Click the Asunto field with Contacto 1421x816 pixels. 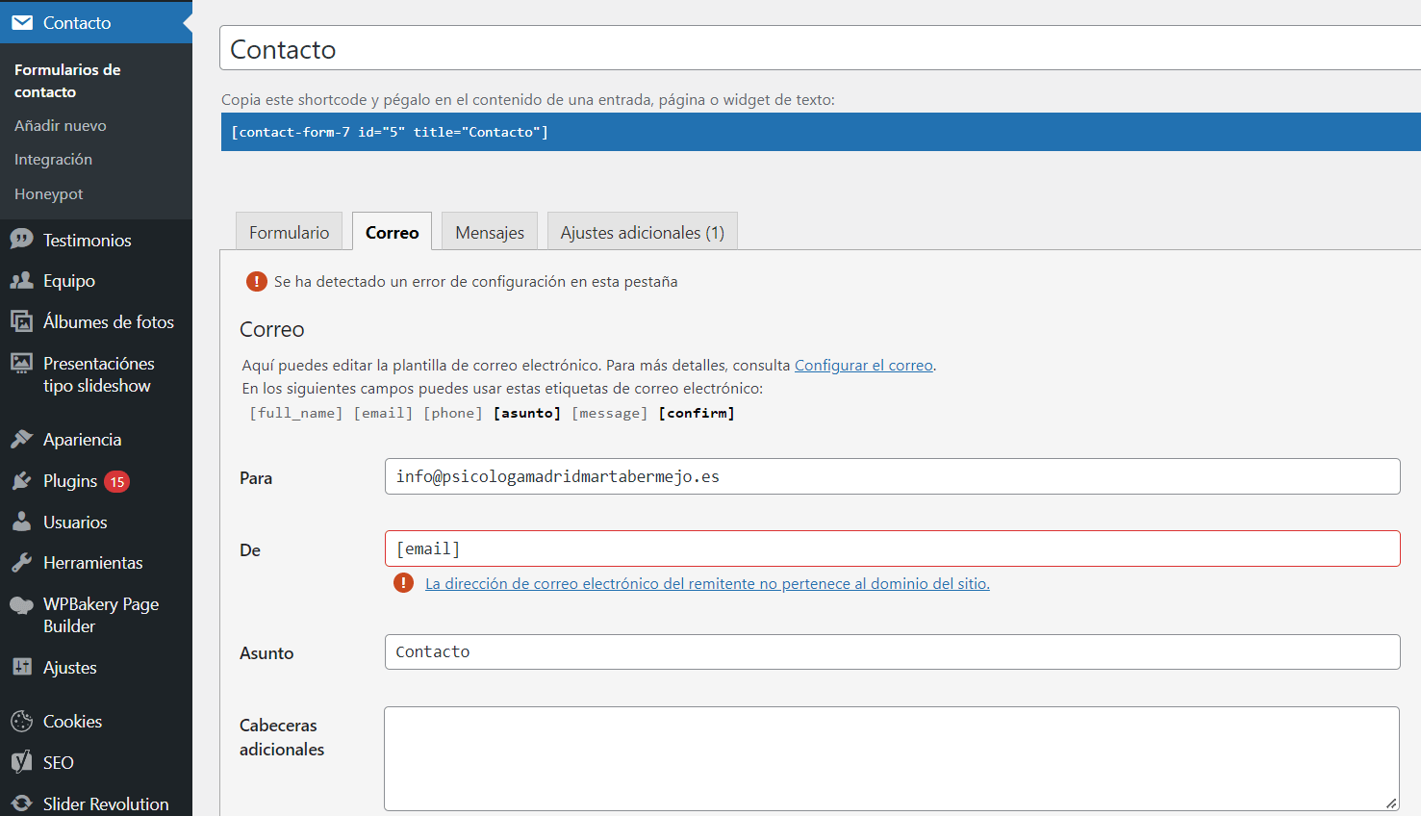point(892,651)
